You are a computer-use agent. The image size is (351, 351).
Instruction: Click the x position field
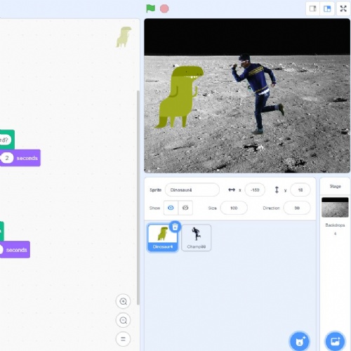click(x=255, y=190)
